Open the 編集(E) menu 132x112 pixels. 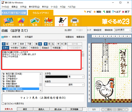tap(15, 7)
